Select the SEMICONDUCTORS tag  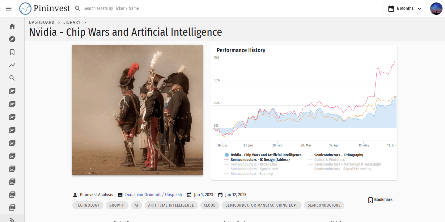(x=324, y=205)
